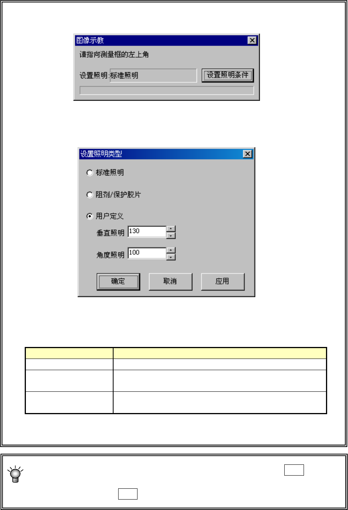Viewport: 348px width, 510px height.
Task: Close the 设置照明类型 dialog
Action: click(248, 154)
